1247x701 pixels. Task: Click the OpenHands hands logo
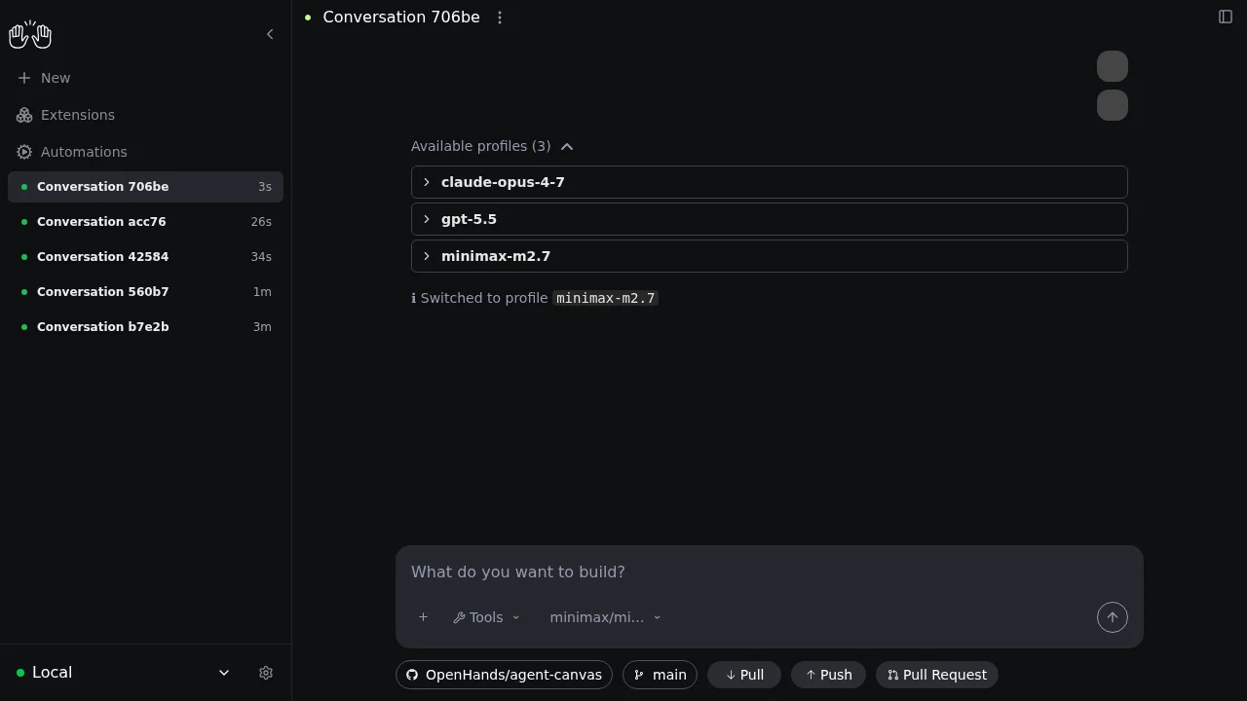click(x=29, y=34)
